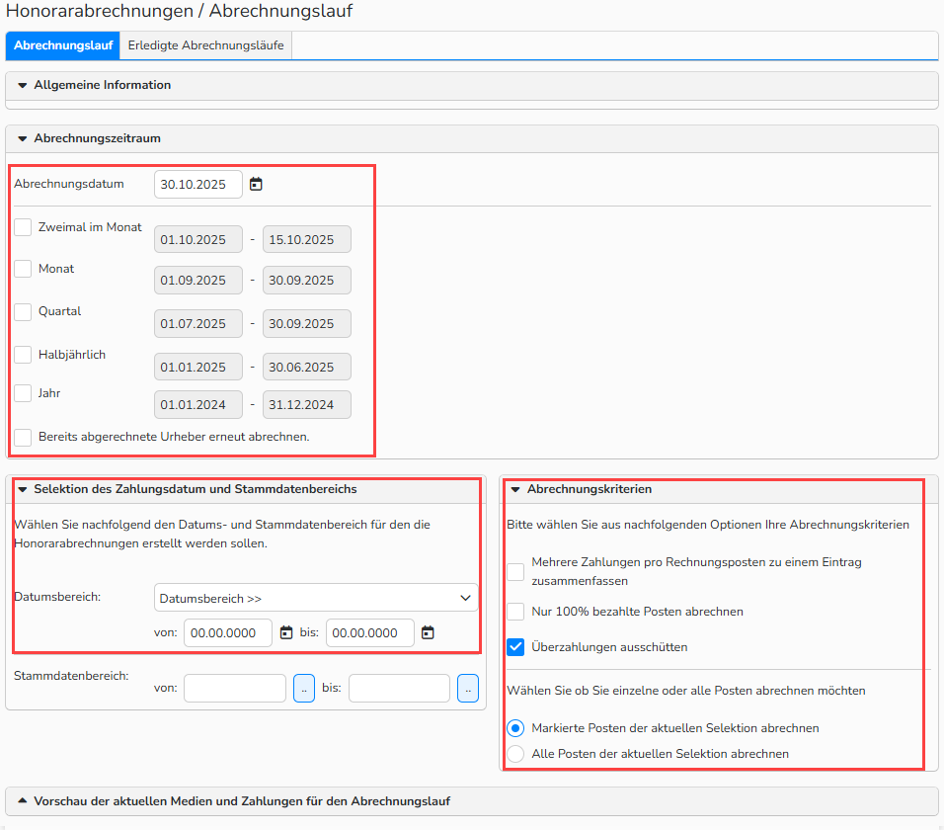The width and height of the screenshot is (944, 830).
Task: Click the Abrechnungsdatum field 30.10.2025
Action: (198, 185)
